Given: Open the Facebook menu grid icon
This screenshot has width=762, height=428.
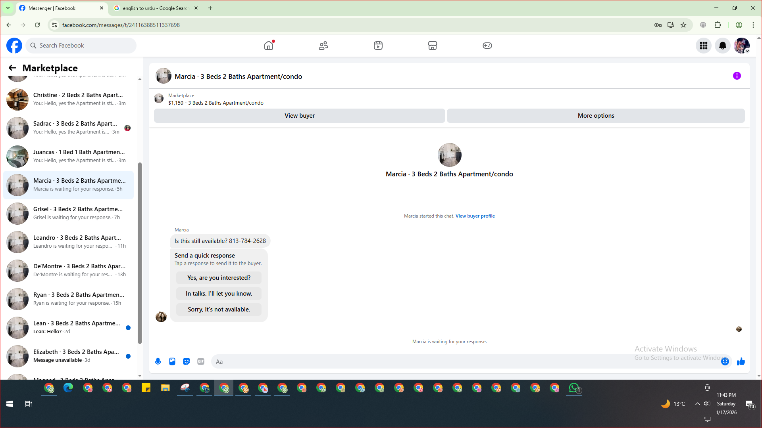Looking at the screenshot, I should pyautogui.click(x=703, y=46).
